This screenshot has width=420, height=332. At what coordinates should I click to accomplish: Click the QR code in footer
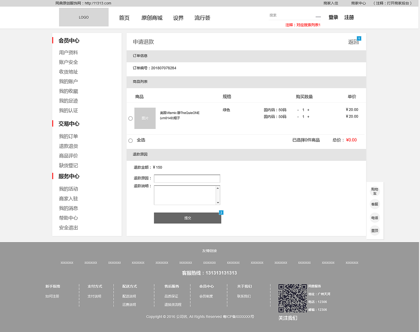click(293, 298)
